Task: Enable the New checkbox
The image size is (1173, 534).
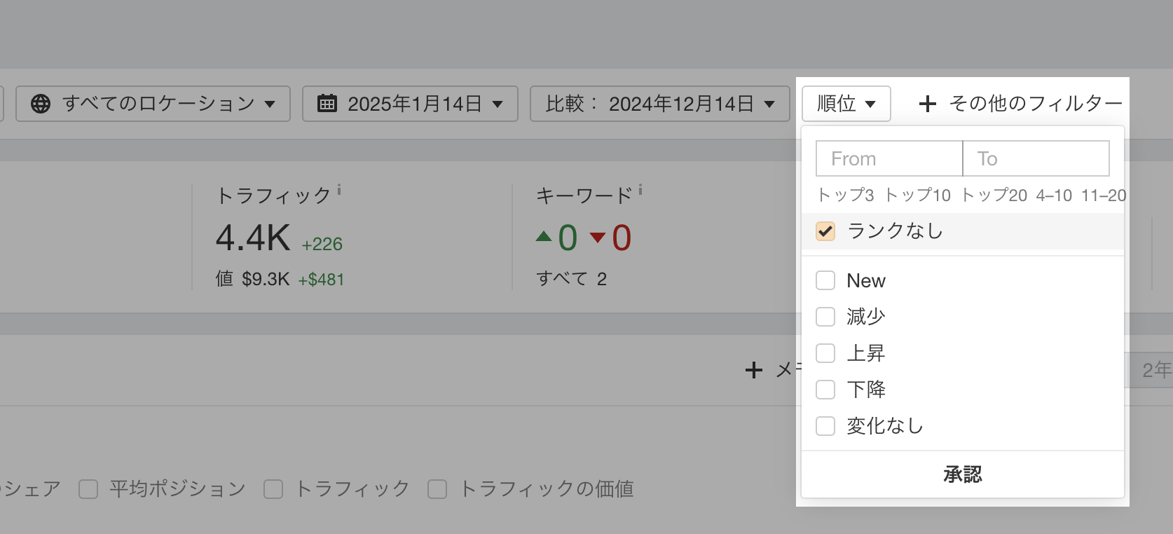Action: (825, 280)
